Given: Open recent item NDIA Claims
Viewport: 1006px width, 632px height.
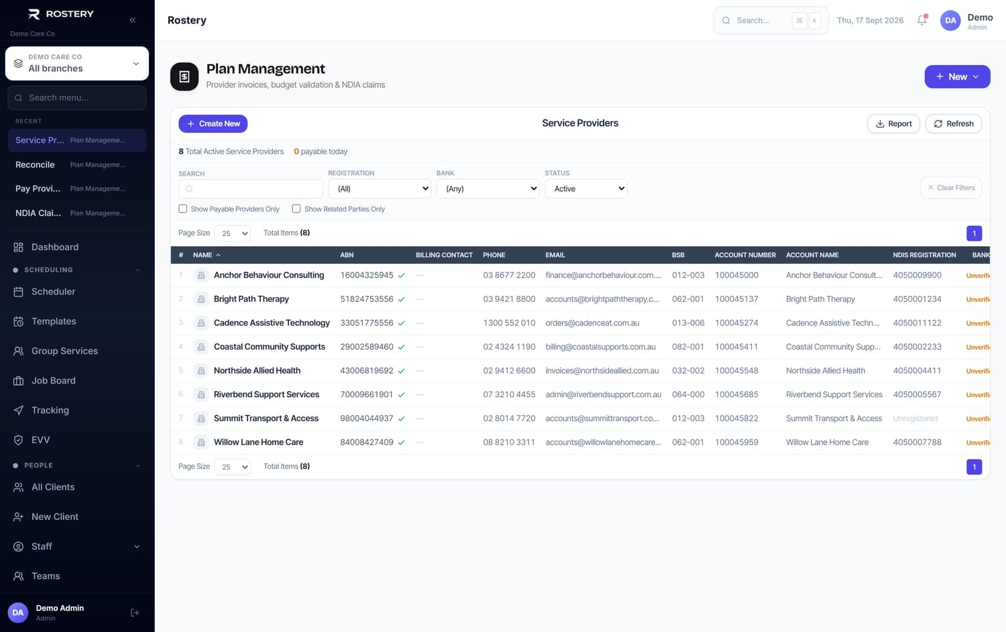Looking at the screenshot, I should (77, 213).
